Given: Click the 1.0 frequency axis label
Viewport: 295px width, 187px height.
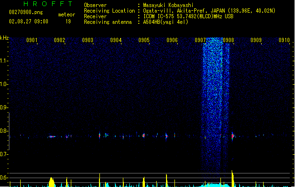Looking at the screenshot, I should coord(3,84).
